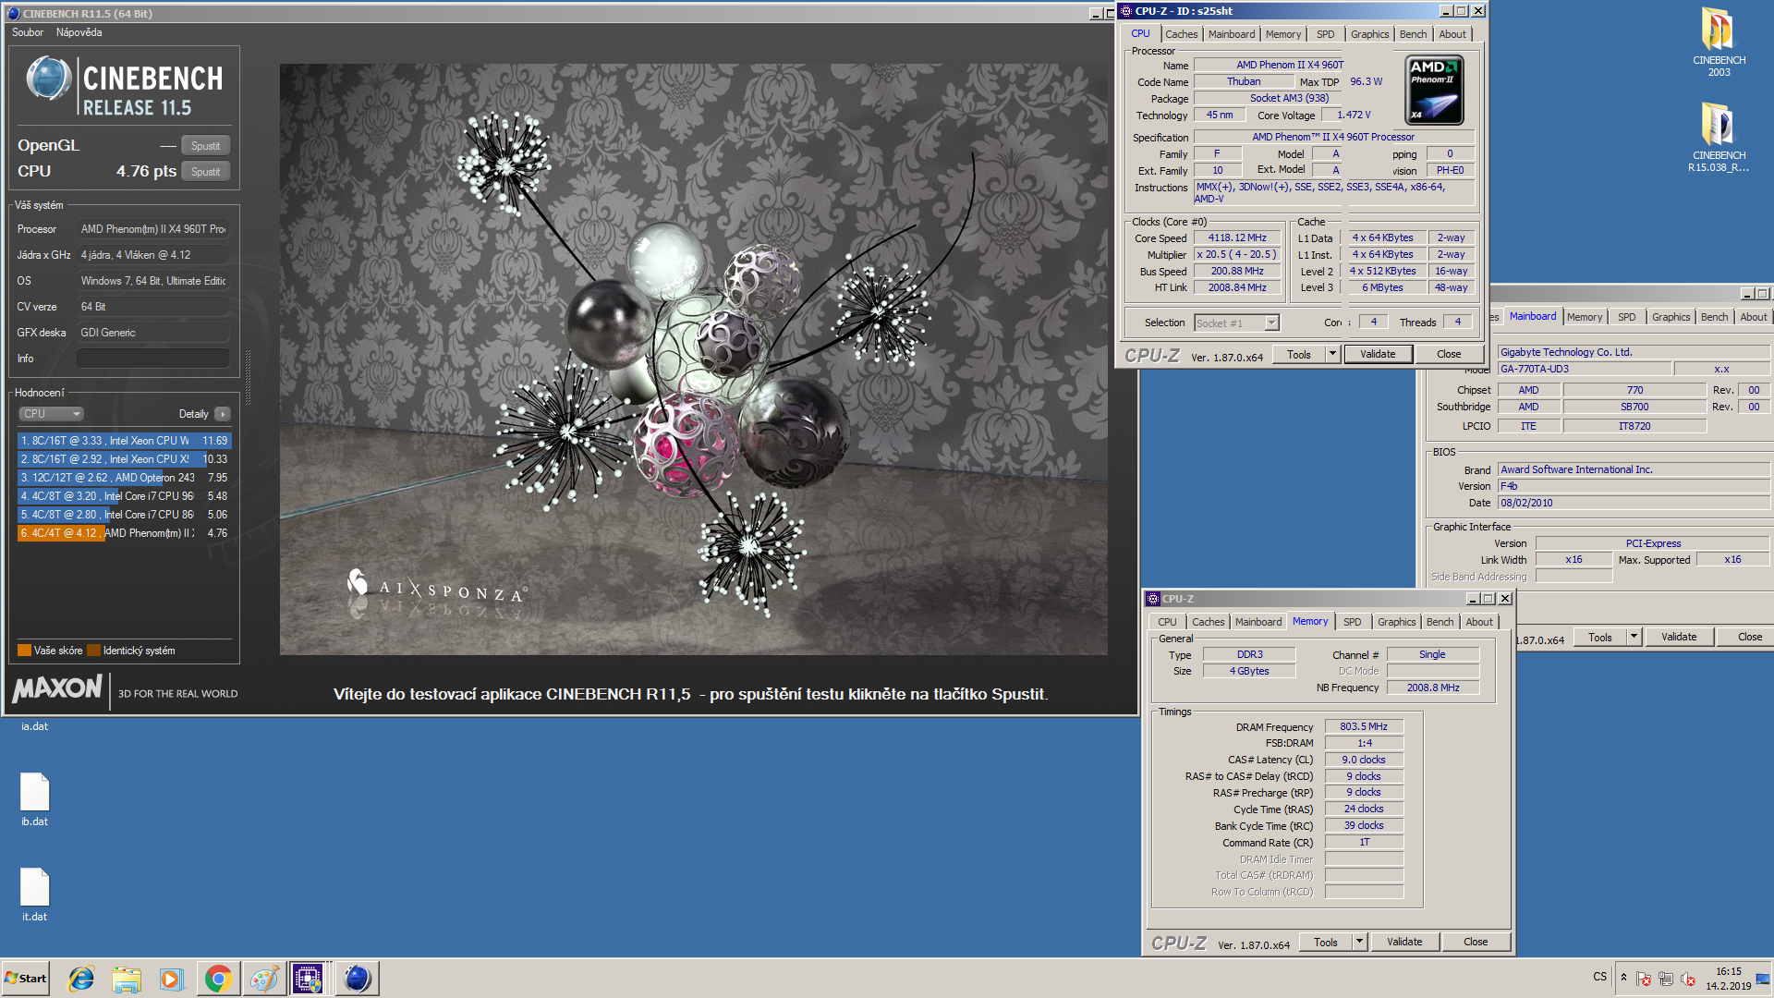Run the OpenGL test with Spustit
This screenshot has width=1774, height=998.
tap(205, 146)
